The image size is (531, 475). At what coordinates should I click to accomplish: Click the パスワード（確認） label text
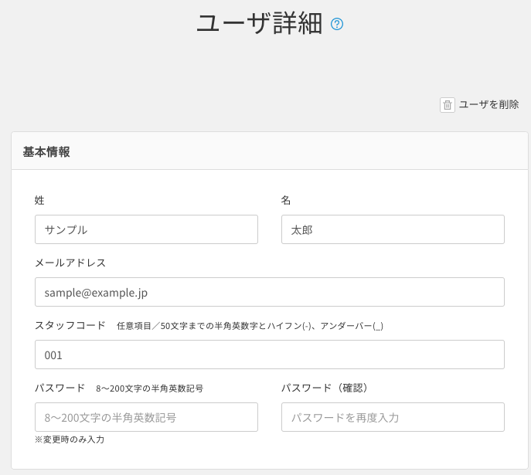329,388
